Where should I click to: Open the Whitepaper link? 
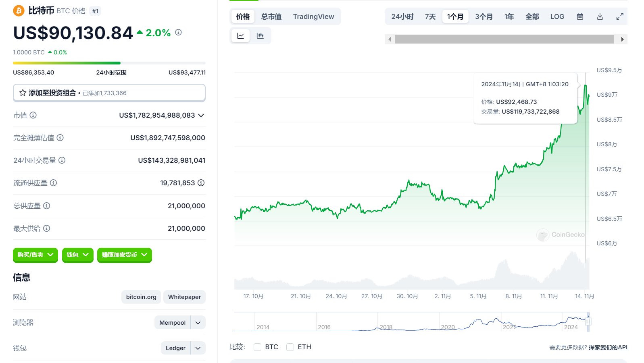184,297
